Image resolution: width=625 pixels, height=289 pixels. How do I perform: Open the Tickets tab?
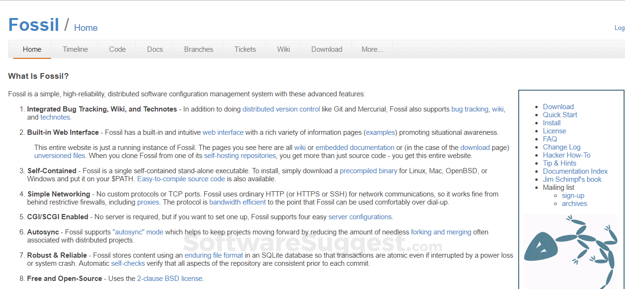(245, 49)
